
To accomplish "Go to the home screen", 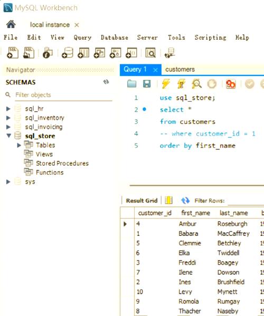I will point(11,24).
